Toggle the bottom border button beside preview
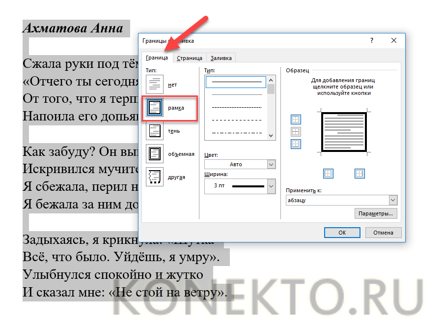Screen dimensions: 443x328 click(296, 144)
